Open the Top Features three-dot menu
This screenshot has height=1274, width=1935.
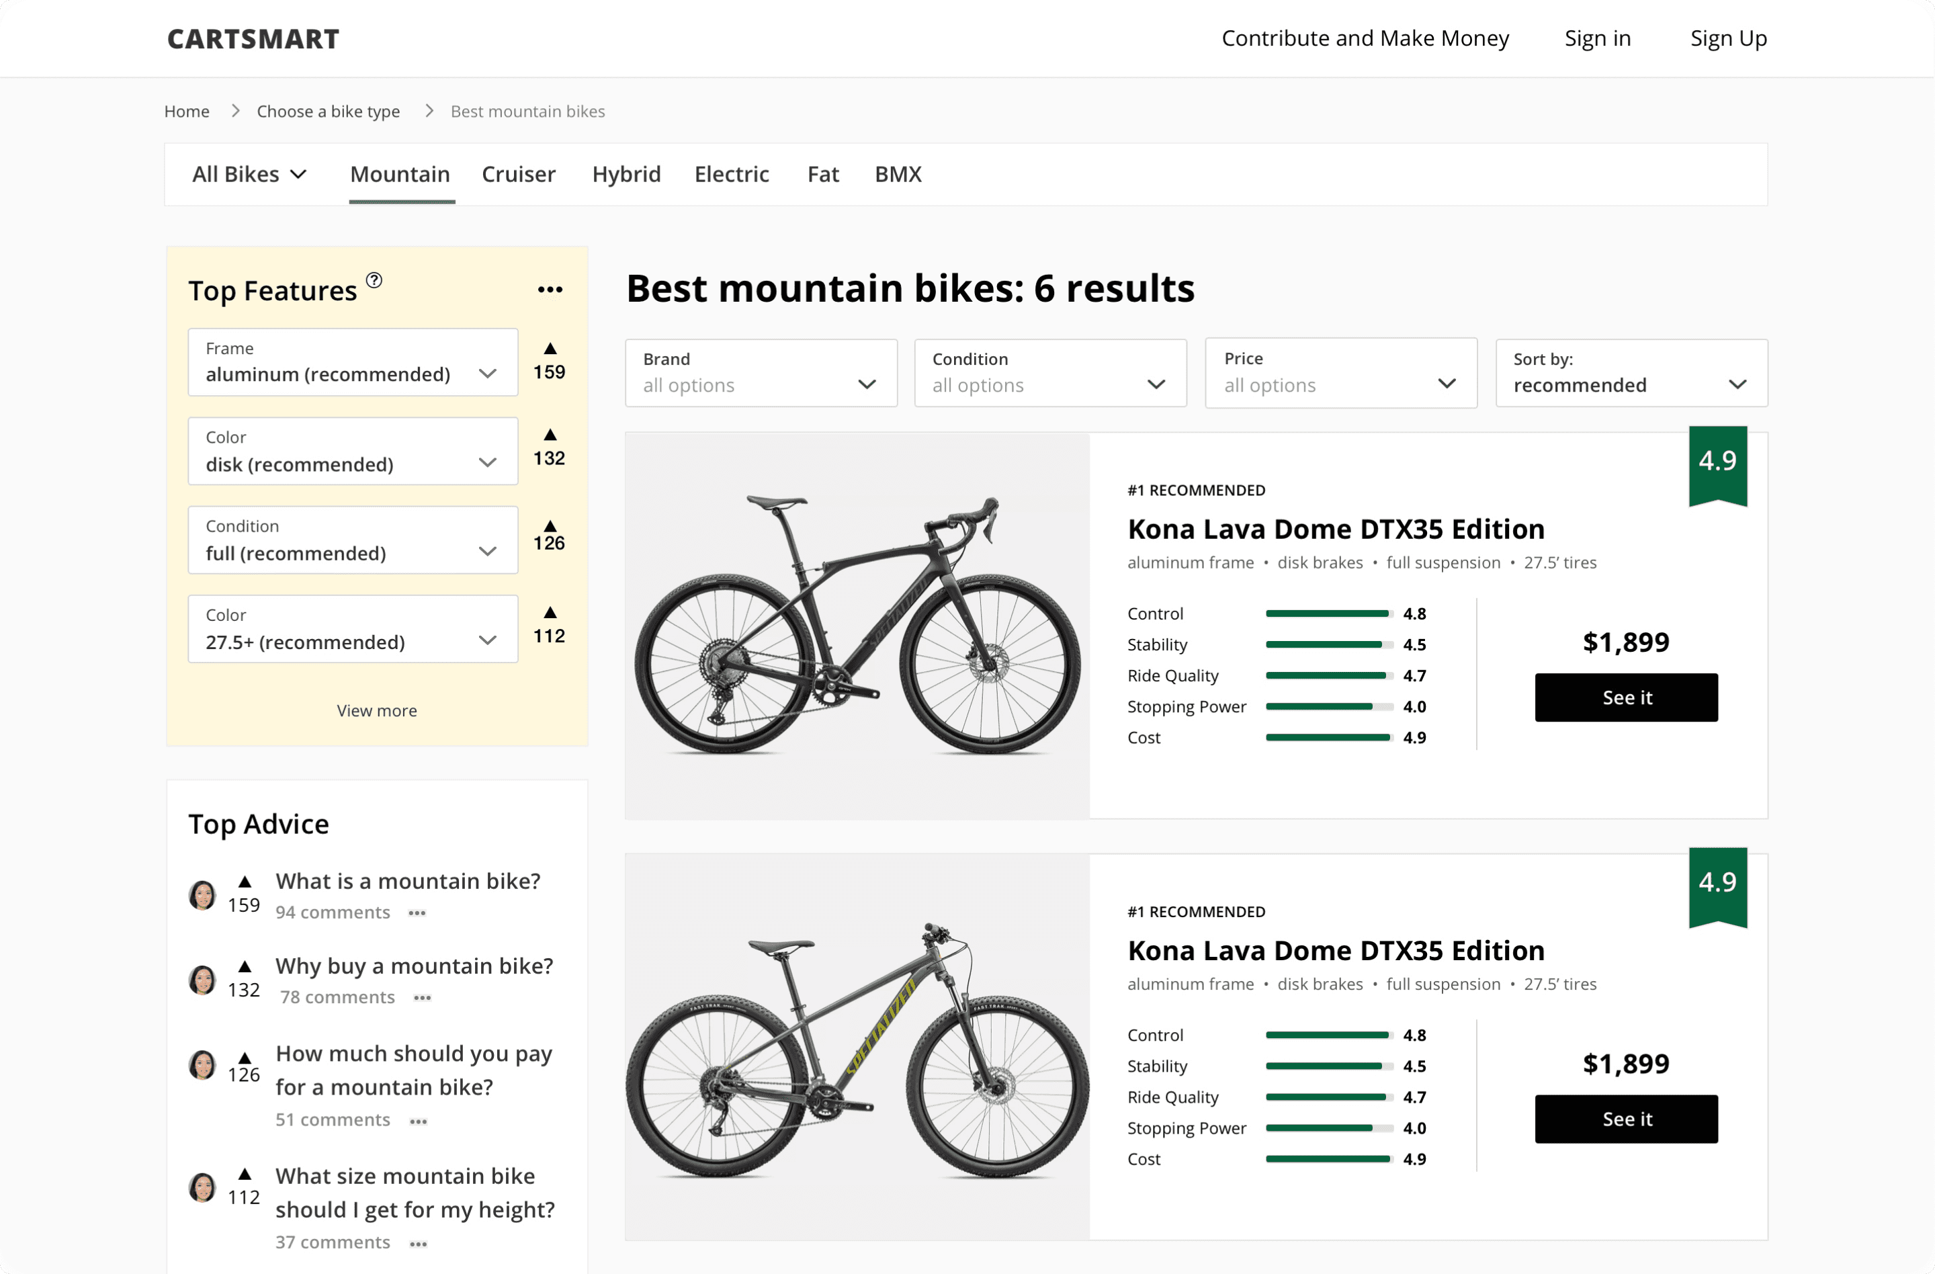550,290
